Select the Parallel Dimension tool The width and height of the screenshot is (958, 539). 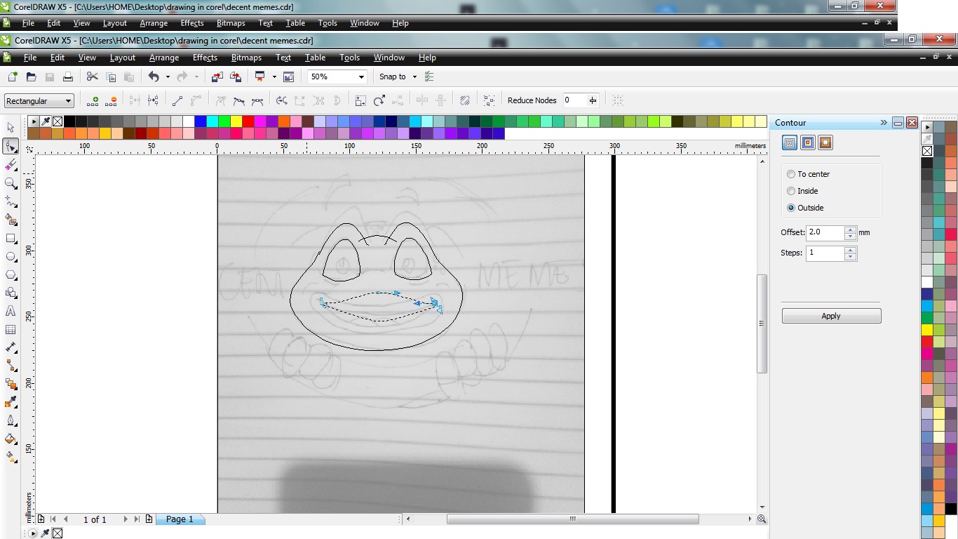point(11,347)
